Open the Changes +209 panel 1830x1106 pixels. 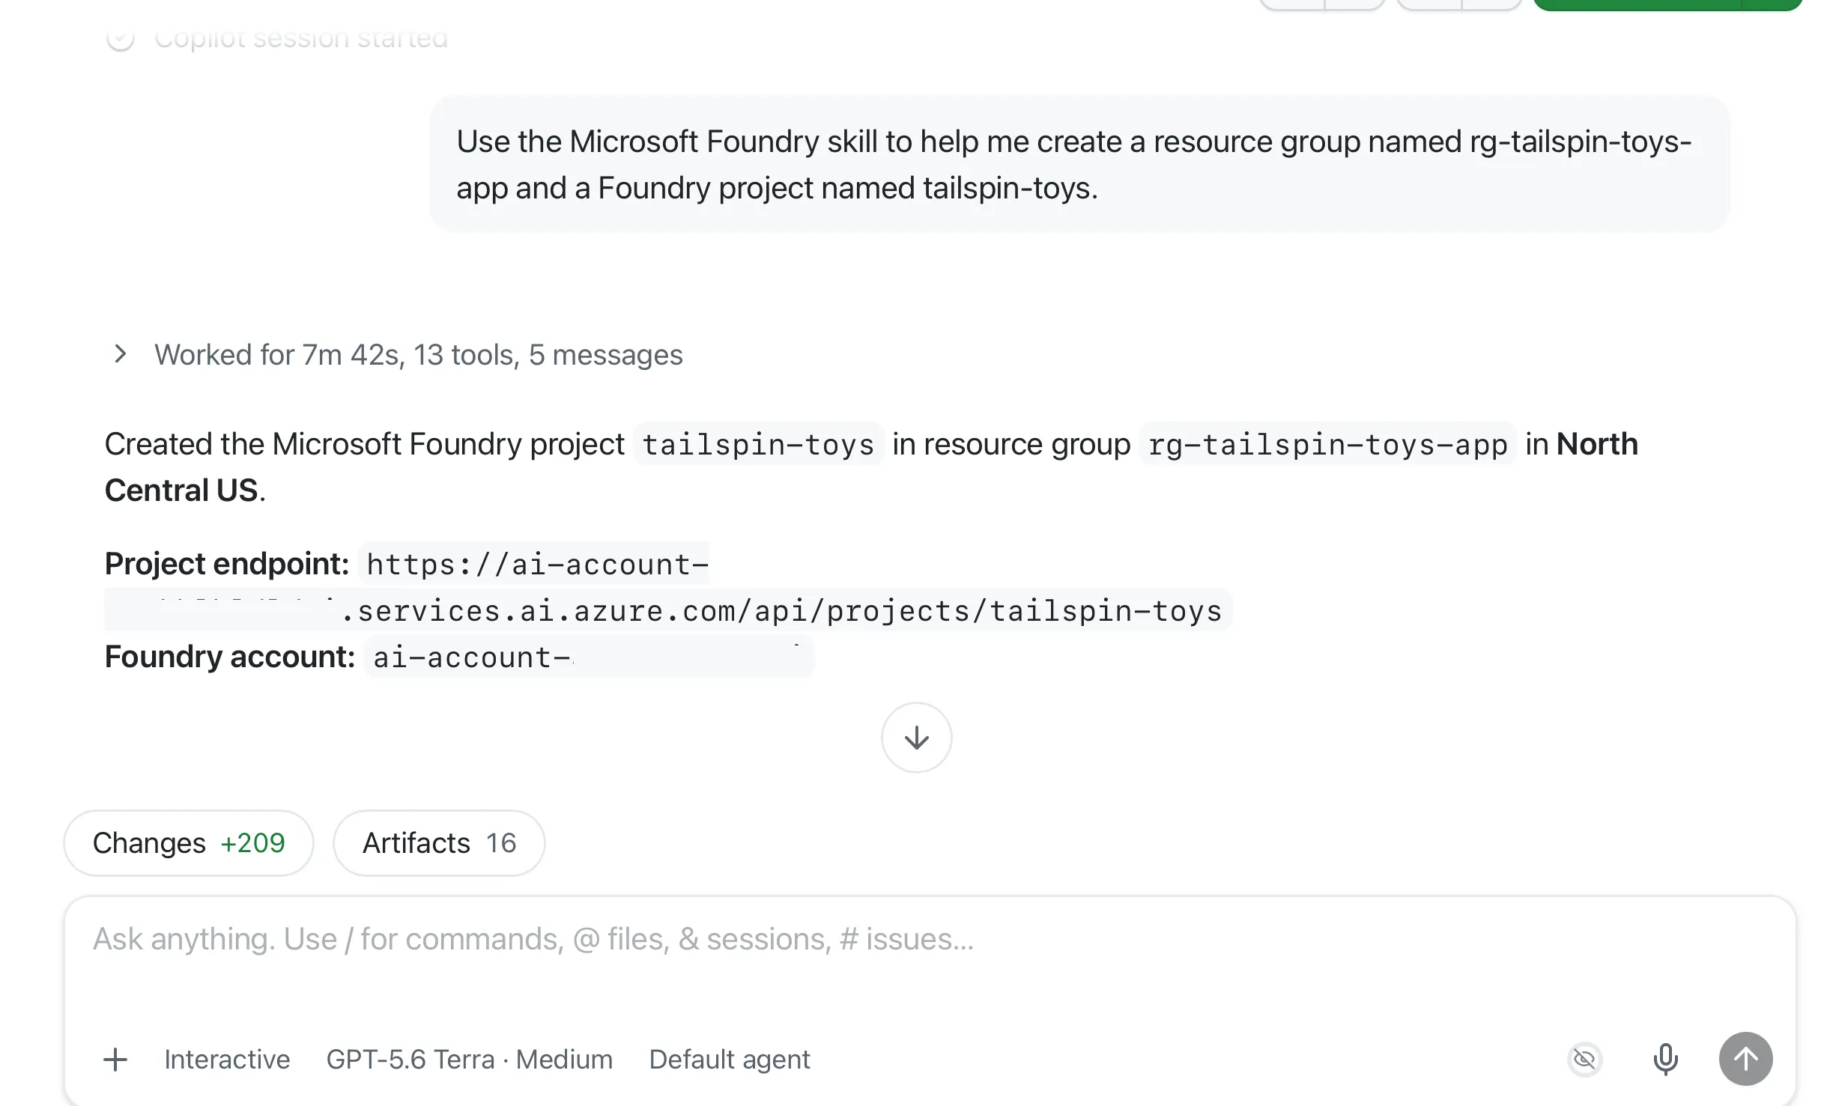[189, 843]
